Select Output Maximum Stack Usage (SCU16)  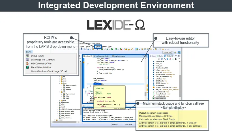coord(49,71)
